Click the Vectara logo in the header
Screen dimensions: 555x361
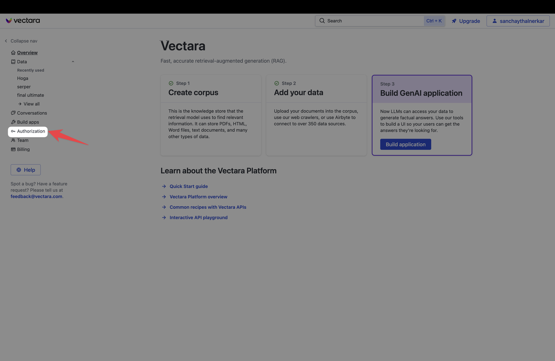tap(23, 20)
